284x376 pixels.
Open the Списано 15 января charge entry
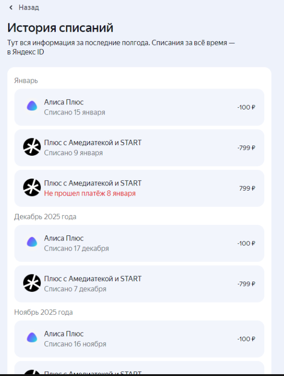tap(75, 112)
